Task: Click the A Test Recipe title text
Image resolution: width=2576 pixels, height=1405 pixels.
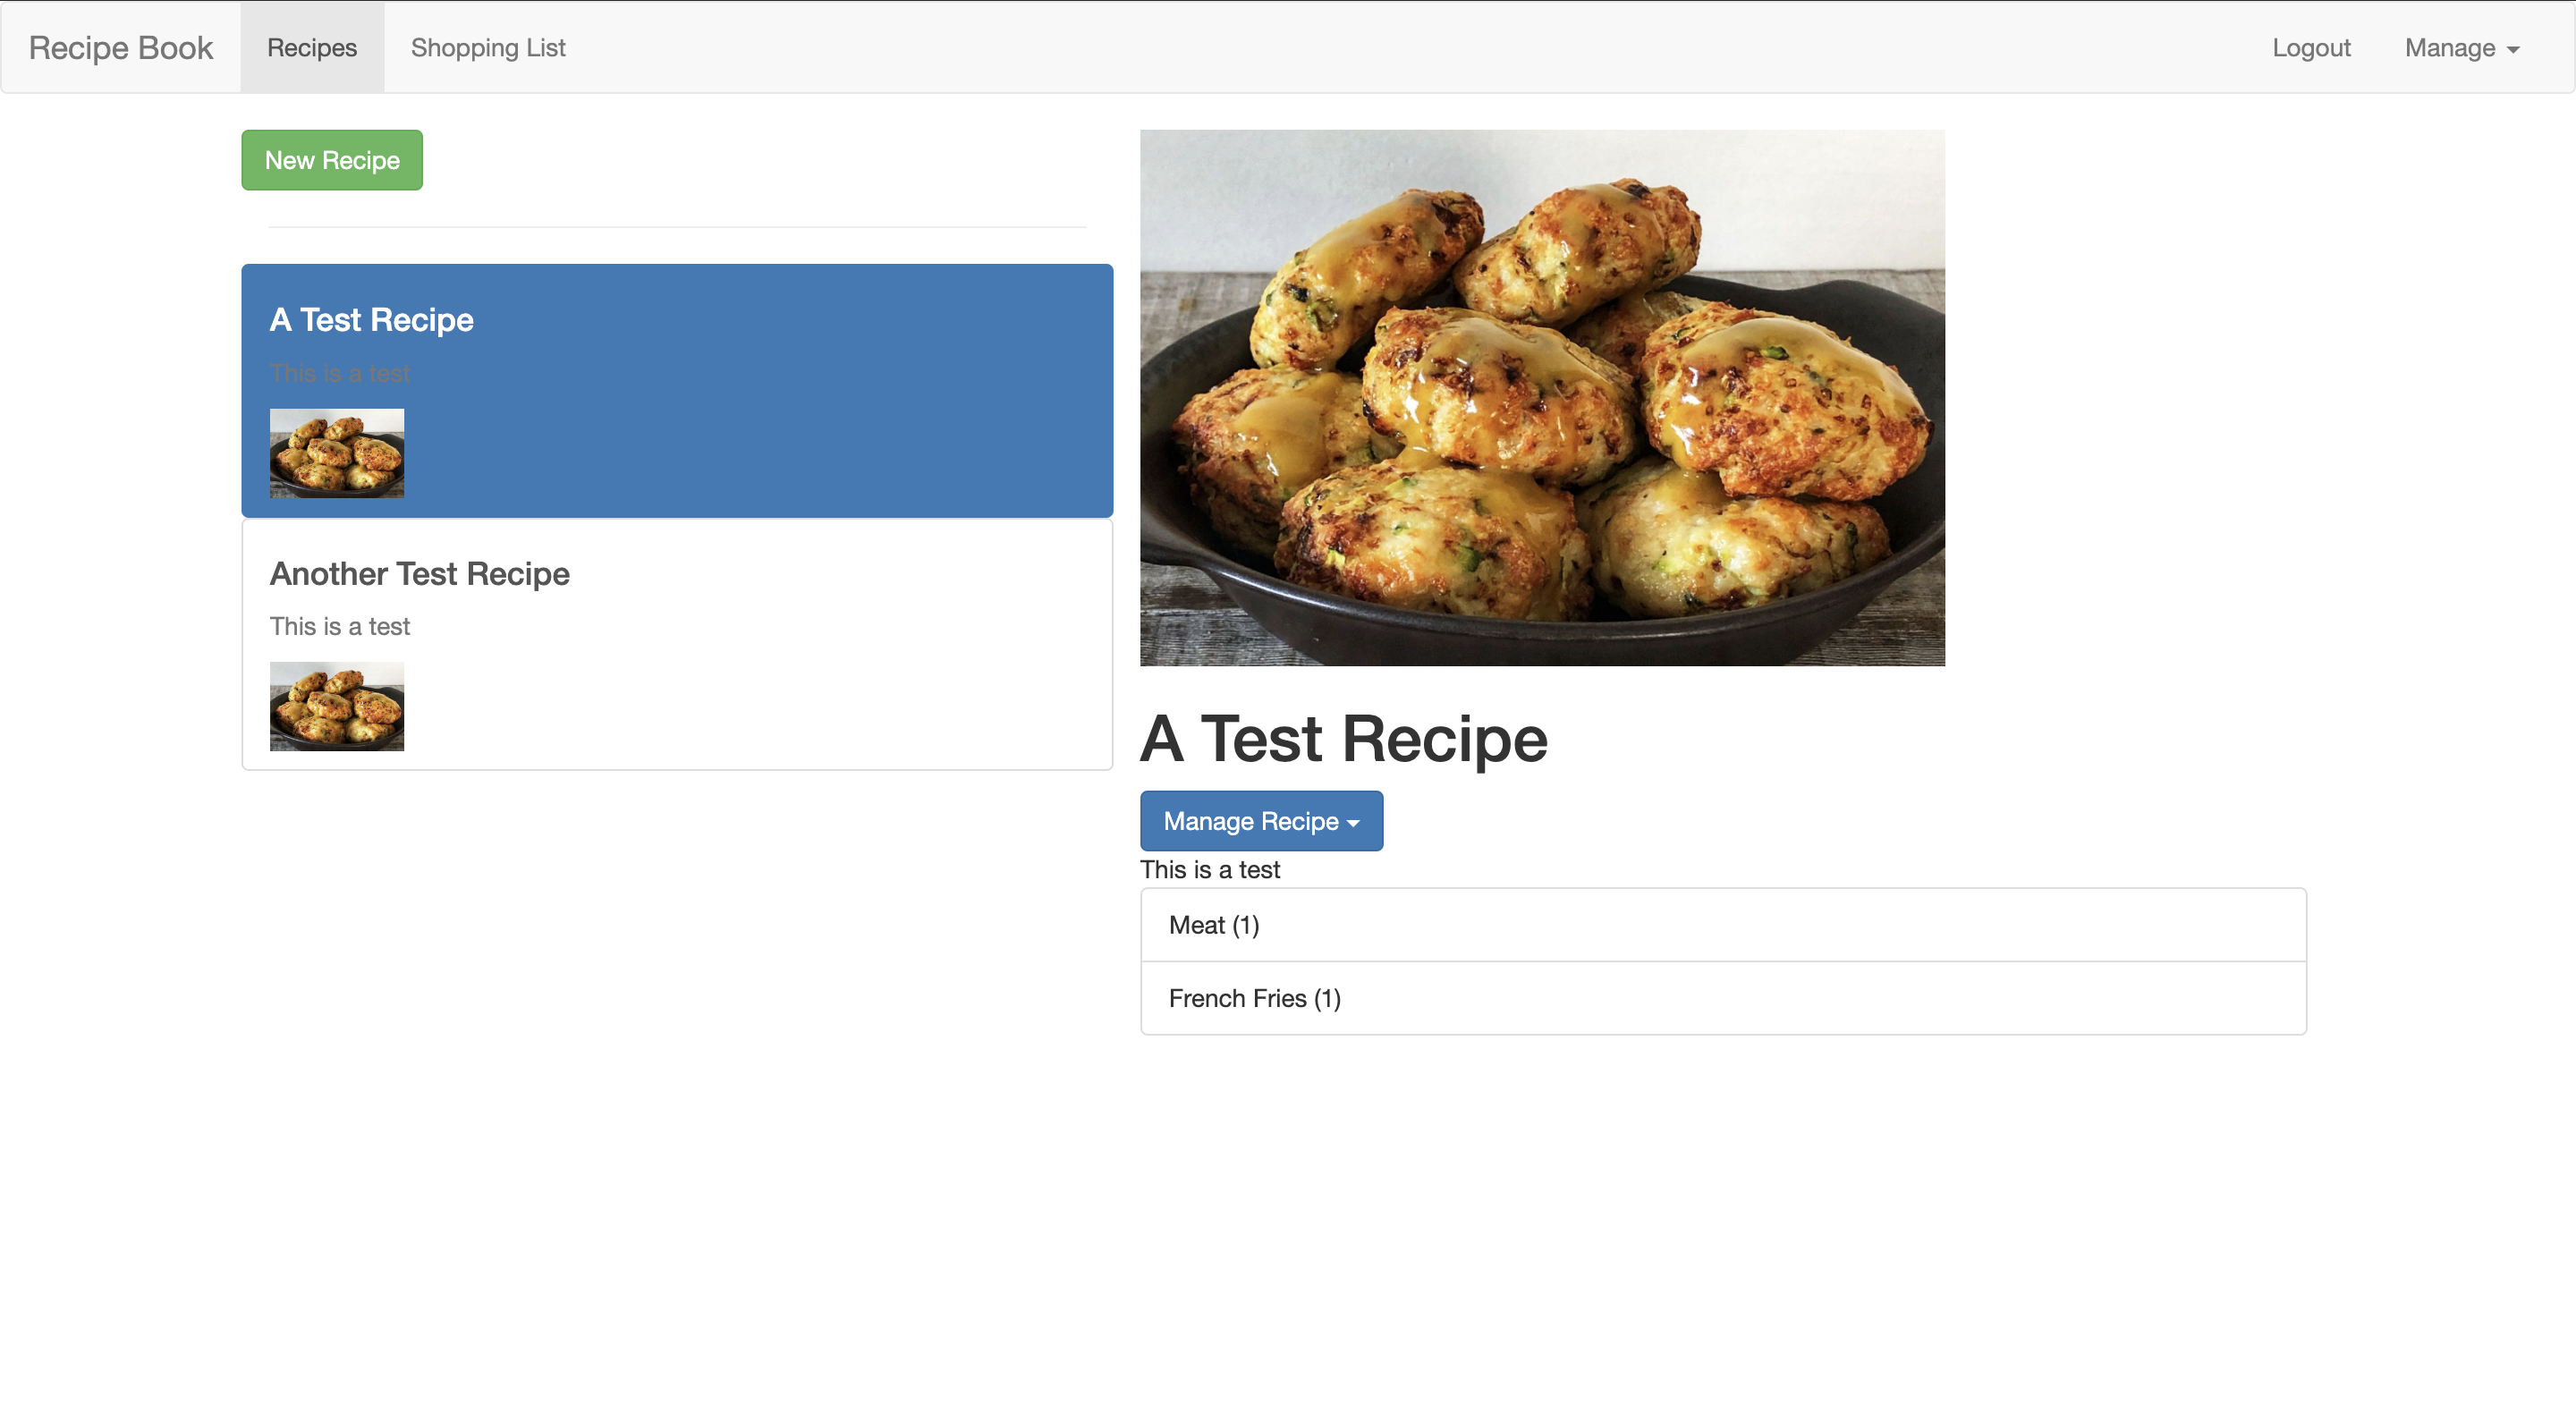Action: pyautogui.click(x=371, y=320)
